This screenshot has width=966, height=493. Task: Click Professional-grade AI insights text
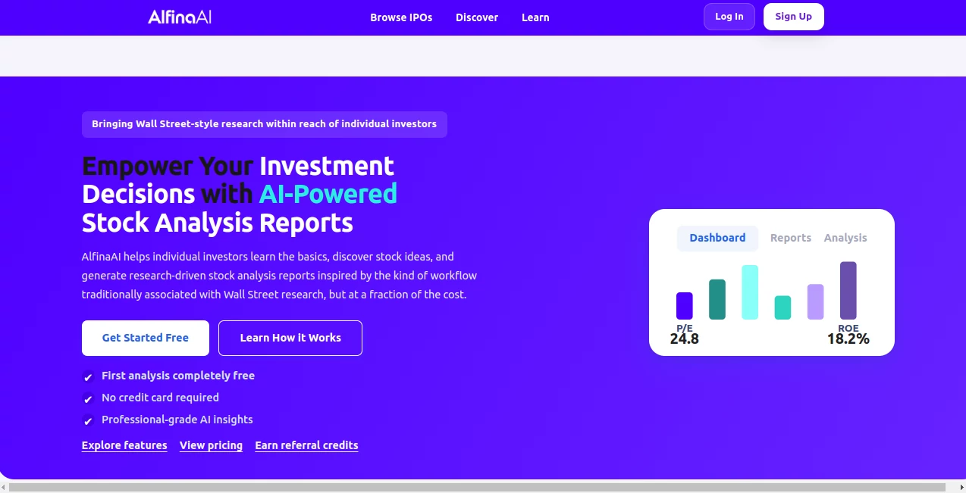click(x=177, y=420)
